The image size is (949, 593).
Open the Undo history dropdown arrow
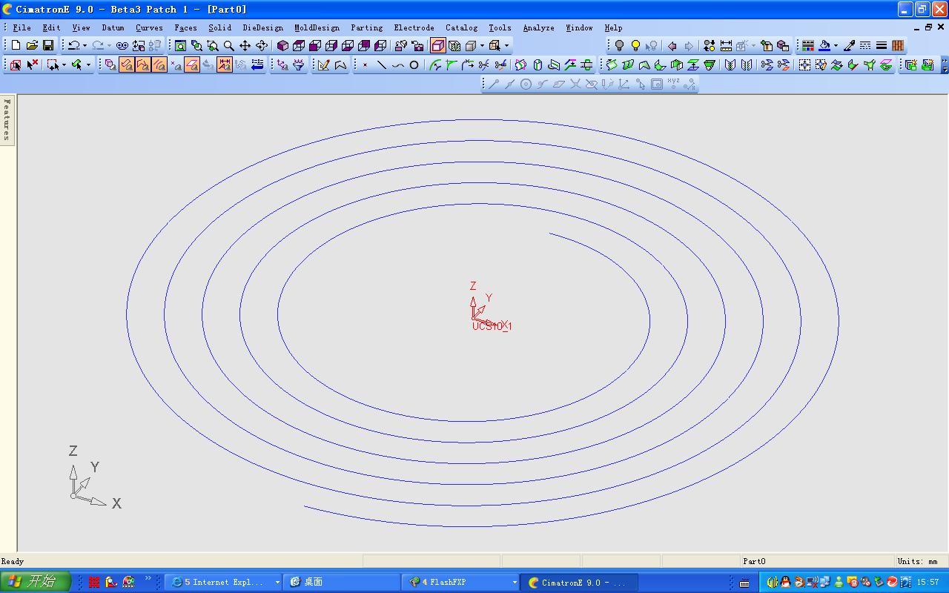point(85,46)
